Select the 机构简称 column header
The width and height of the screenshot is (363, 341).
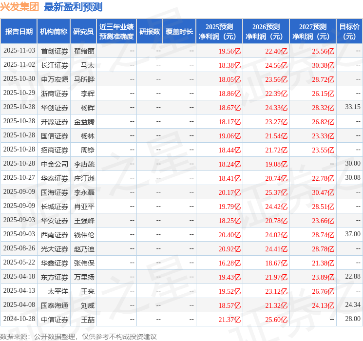[x=54, y=32]
